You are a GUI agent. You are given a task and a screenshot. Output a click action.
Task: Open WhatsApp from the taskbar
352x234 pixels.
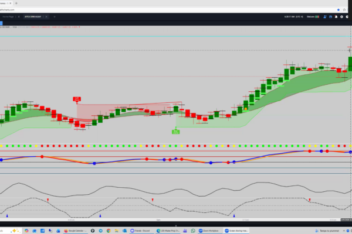click(192, 230)
